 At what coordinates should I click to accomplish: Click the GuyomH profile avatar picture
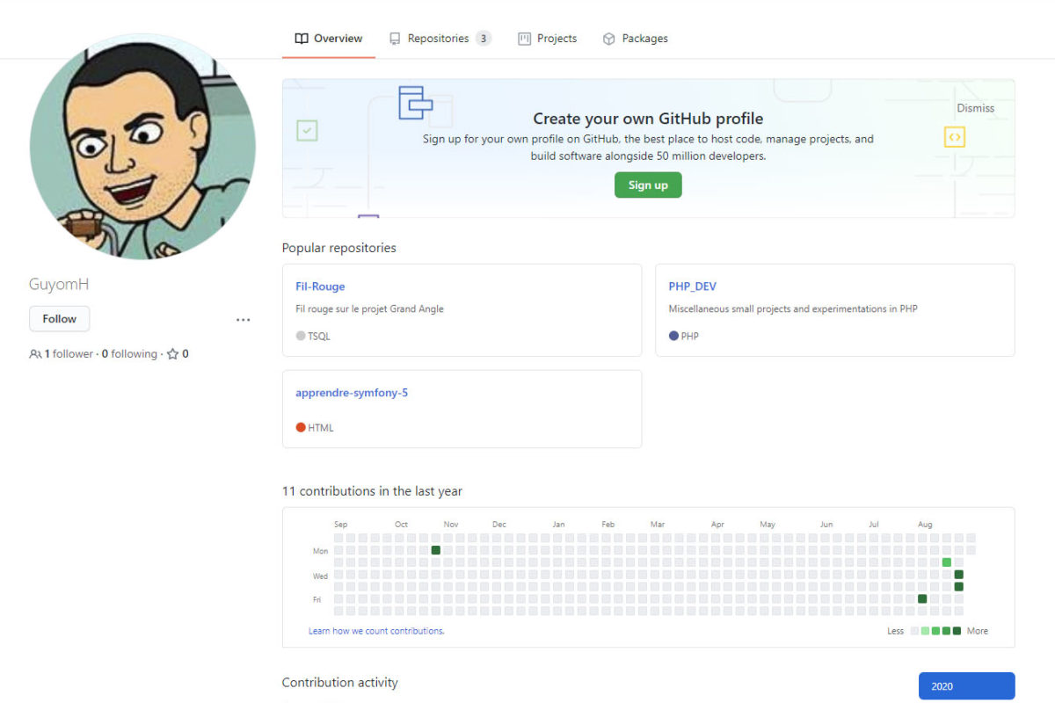142,146
